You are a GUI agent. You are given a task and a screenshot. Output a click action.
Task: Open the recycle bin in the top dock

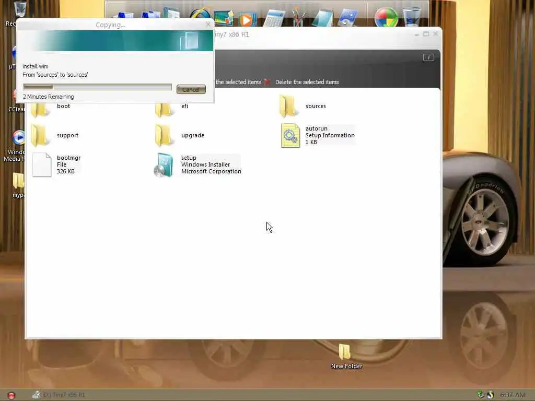click(412, 17)
